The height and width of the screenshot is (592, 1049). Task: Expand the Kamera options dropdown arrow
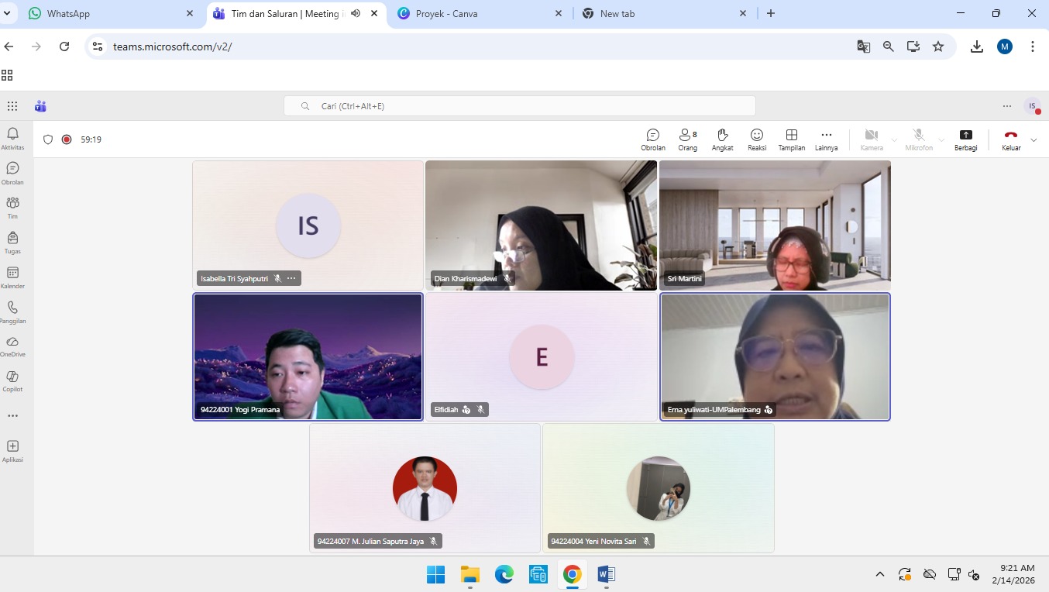coord(894,140)
